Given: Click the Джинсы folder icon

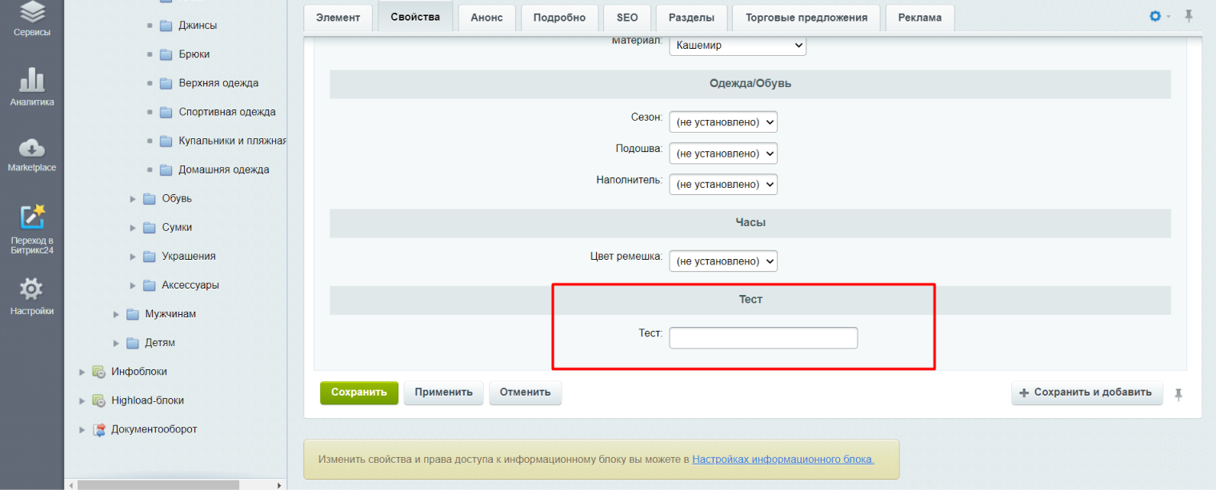Looking at the screenshot, I should click(x=166, y=26).
